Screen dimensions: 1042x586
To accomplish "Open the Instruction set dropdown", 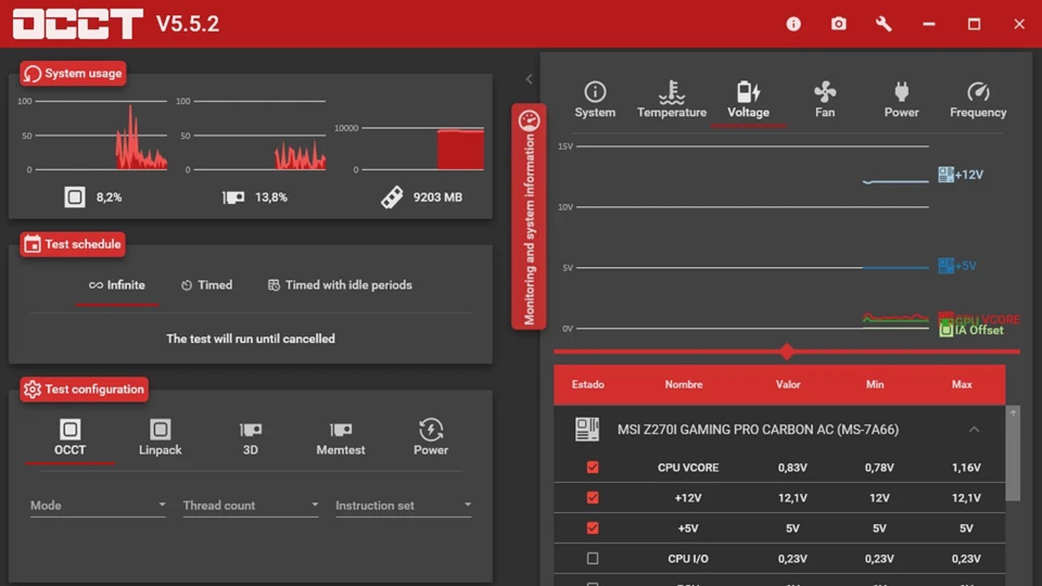I will (403, 505).
